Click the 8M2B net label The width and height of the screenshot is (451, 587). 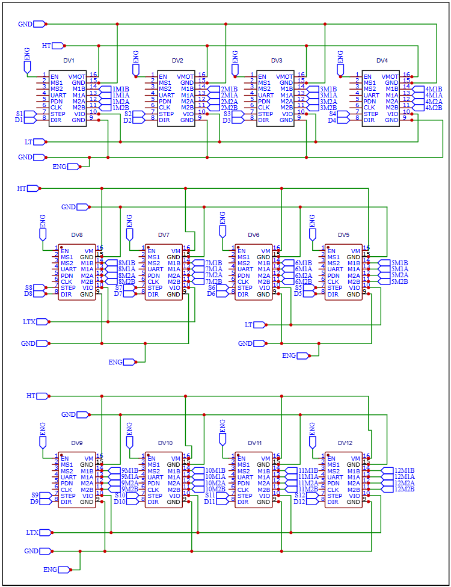pyautogui.click(x=127, y=282)
